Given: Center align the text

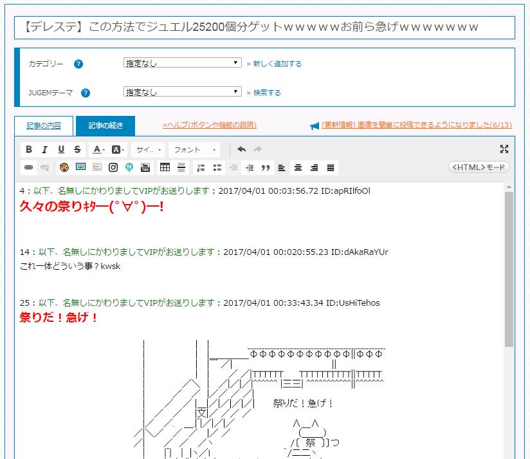Looking at the screenshot, I should coord(298,167).
